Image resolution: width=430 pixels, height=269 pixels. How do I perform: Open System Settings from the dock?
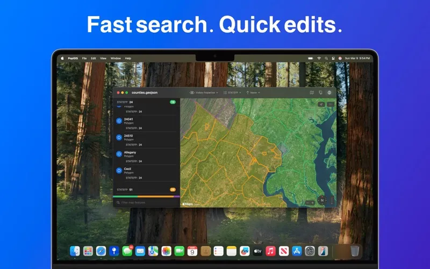310,251
